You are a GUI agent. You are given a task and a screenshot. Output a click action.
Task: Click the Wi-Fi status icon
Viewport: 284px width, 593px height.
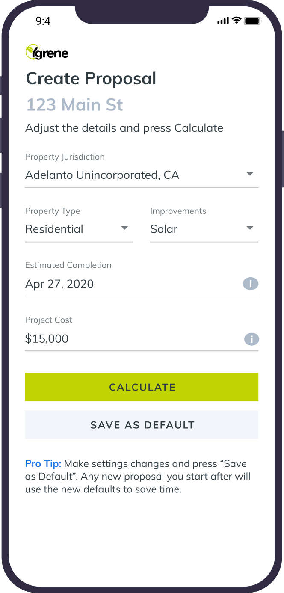pos(237,20)
